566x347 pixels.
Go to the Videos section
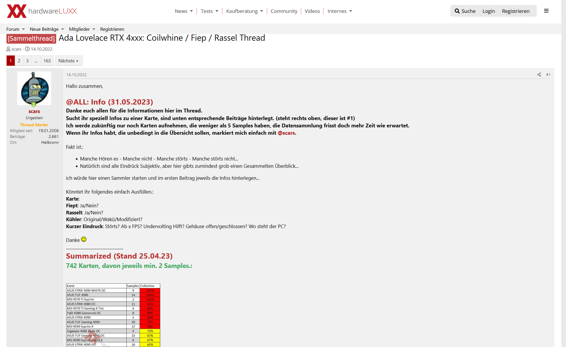click(312, 11)
